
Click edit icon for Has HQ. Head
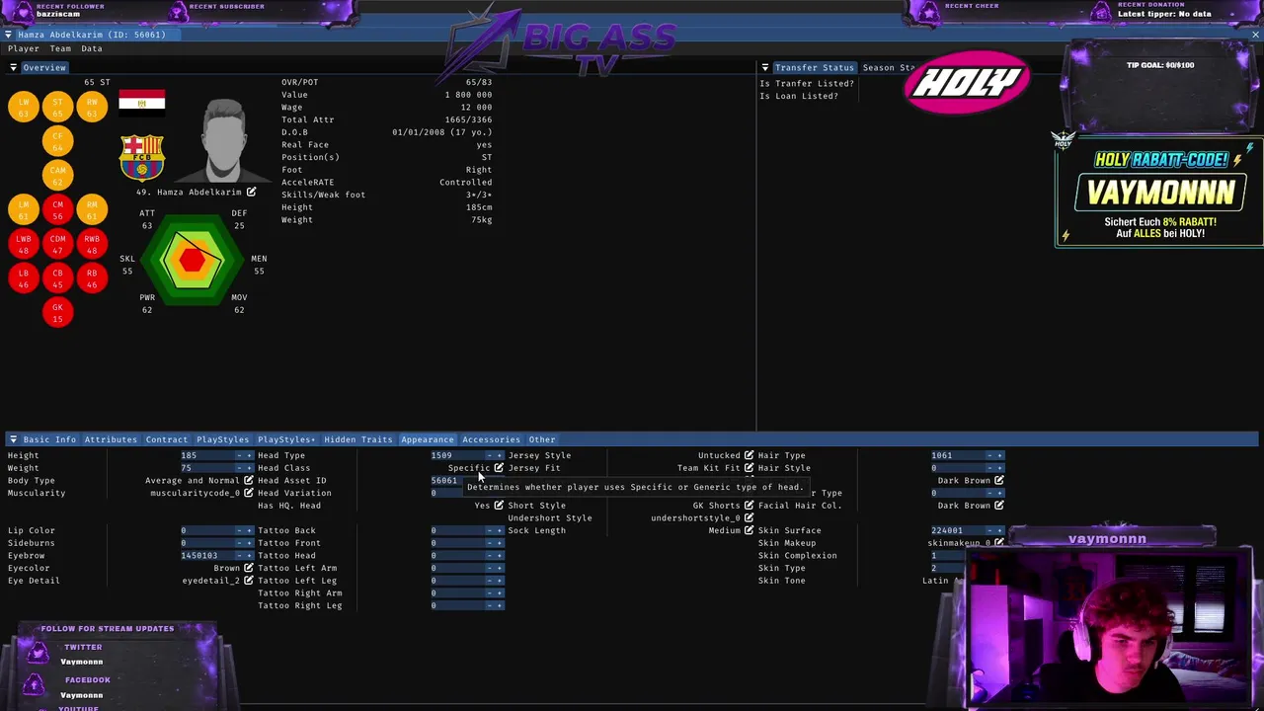(499, 506)
